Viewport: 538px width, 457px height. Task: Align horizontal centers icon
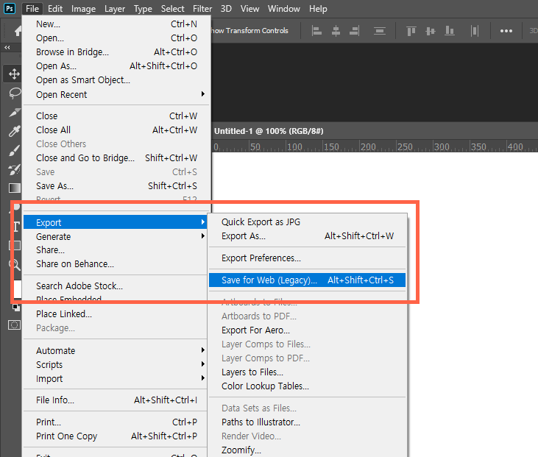click(336, 31)
